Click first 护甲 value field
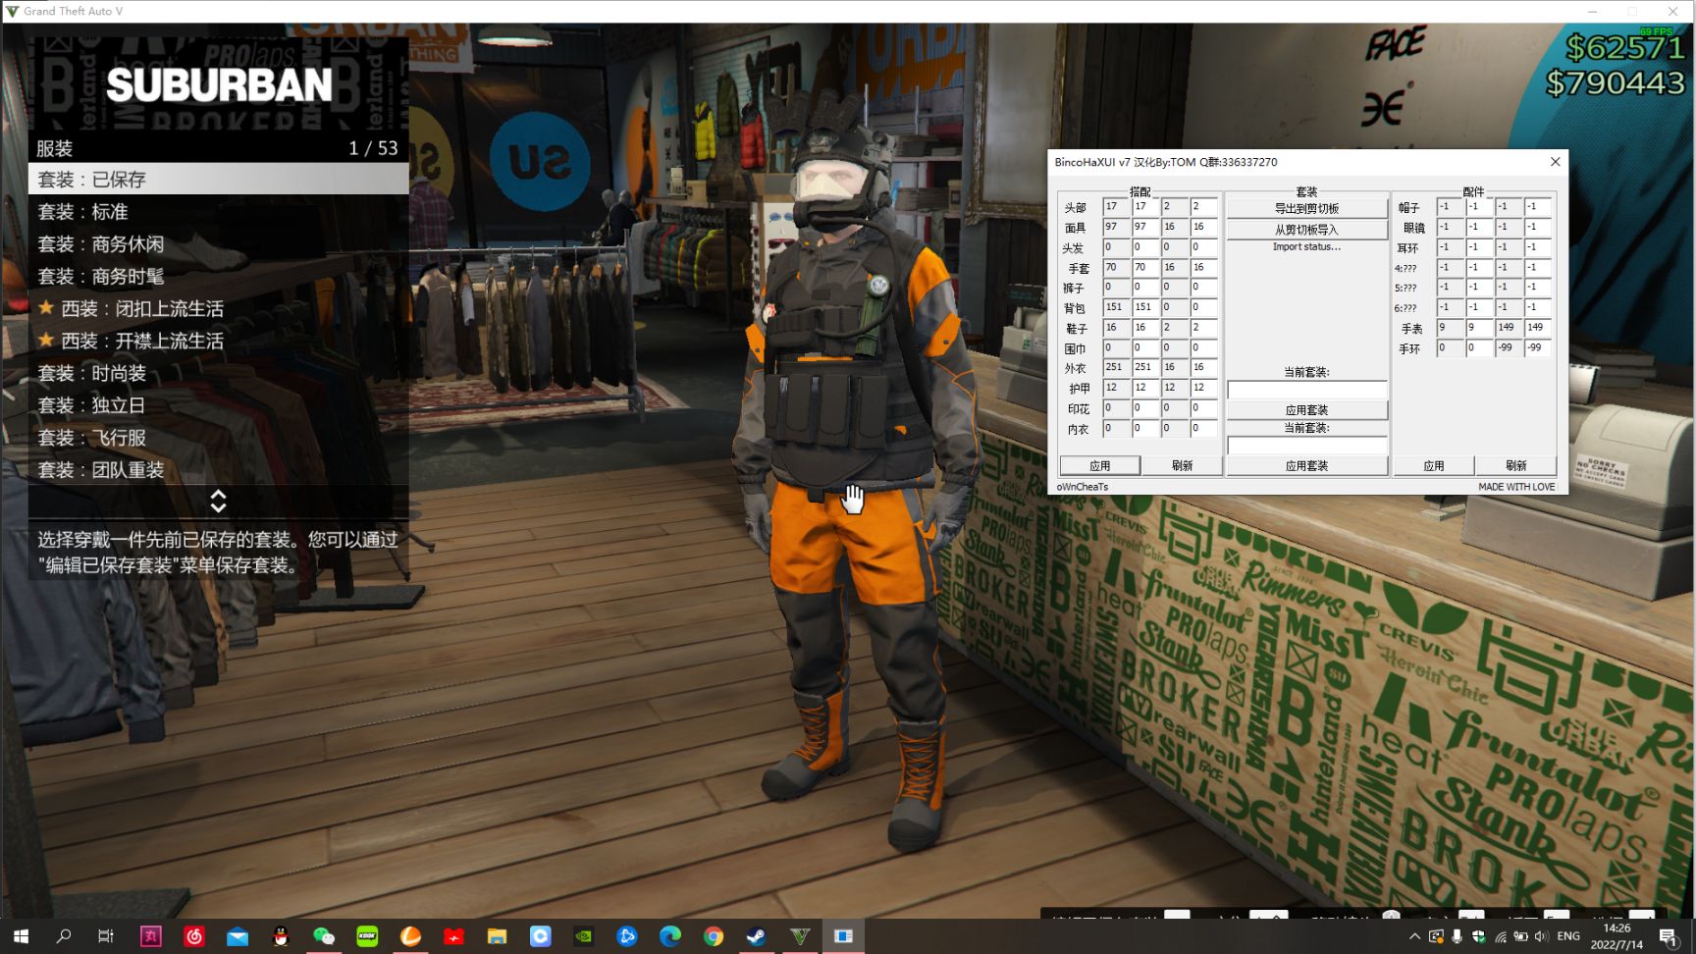This screenshot has width=1696, height=954. 1116,388
